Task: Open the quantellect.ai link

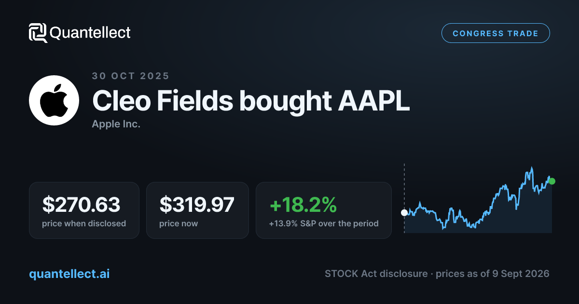Action: click(69, 274)
